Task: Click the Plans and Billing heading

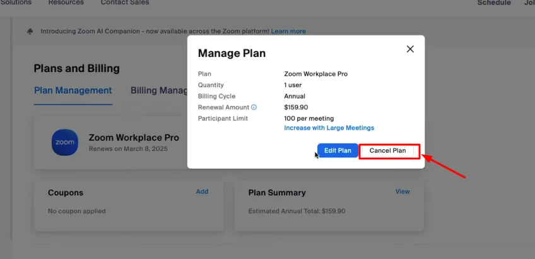Action: click(77, 69)
